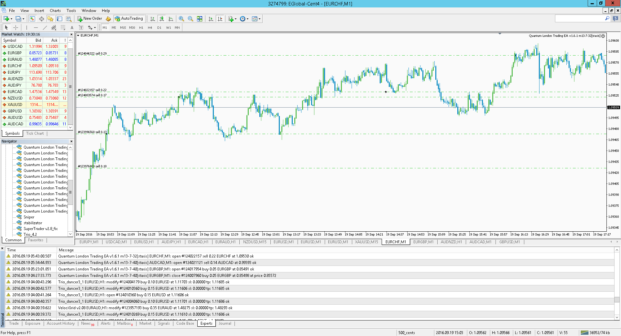621x336 pixels.
Task: Switch to the Account History tab
Action: pos(60,323)
